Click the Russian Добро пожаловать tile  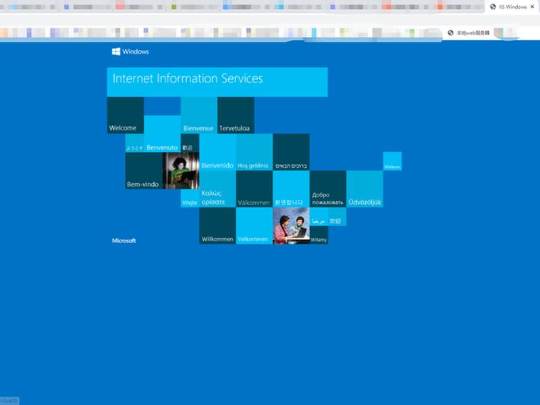pyautogui.click(x=328, y=189)
